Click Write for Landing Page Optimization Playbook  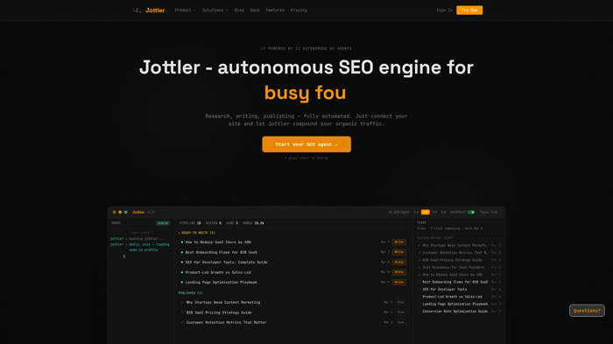pos(398,282)
